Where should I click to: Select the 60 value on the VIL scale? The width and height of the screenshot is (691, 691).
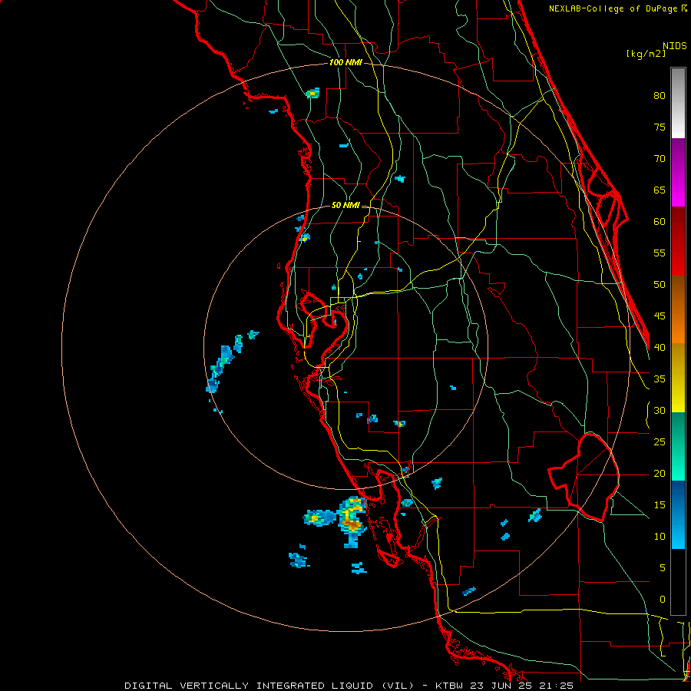coord(660,222)
